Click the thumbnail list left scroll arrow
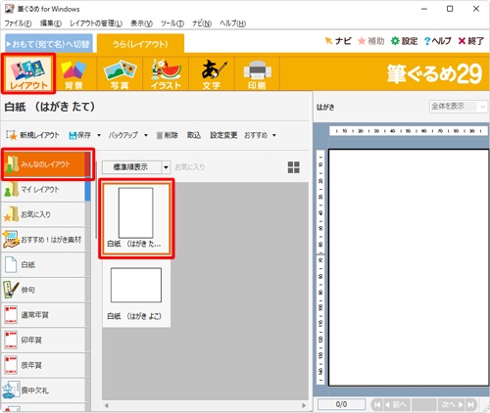The image size is (490, 413). 106,405
